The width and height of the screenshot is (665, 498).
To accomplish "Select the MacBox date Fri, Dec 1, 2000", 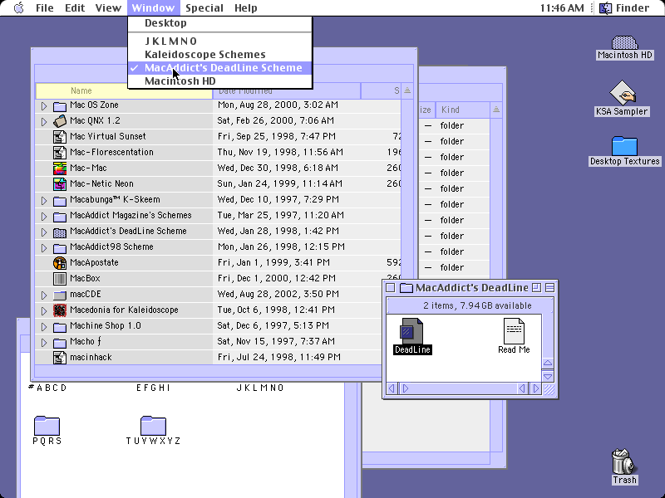I will tap(277, 278).
